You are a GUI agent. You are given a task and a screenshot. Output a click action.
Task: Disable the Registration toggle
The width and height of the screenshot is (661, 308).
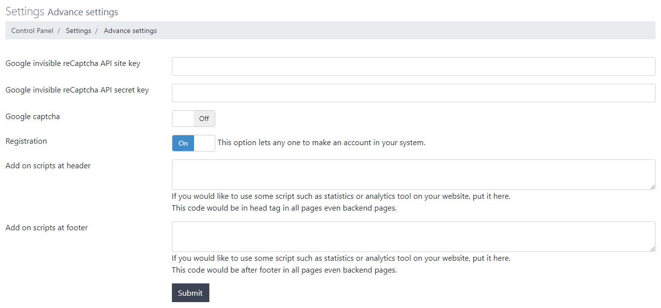coord(194,143)
